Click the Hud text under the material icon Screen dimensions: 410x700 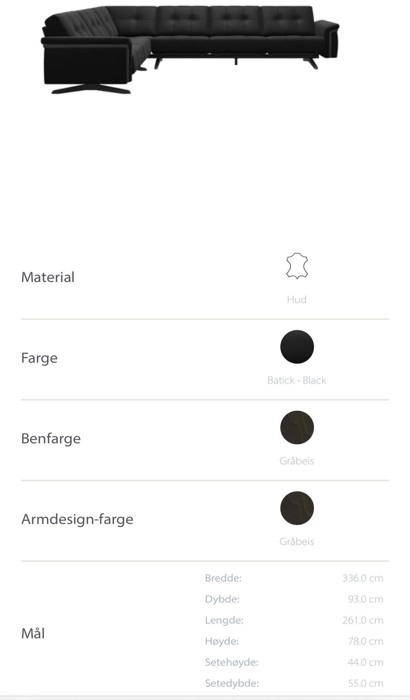click(x=297, y=300)
